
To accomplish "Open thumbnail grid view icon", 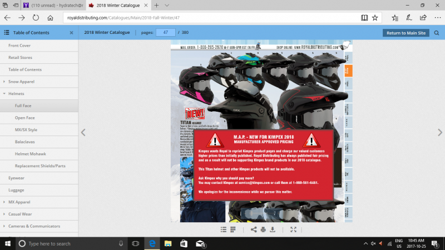I will point(233,229).
